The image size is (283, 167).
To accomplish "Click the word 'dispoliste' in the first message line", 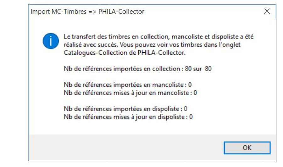I will [x=225, y=37].
